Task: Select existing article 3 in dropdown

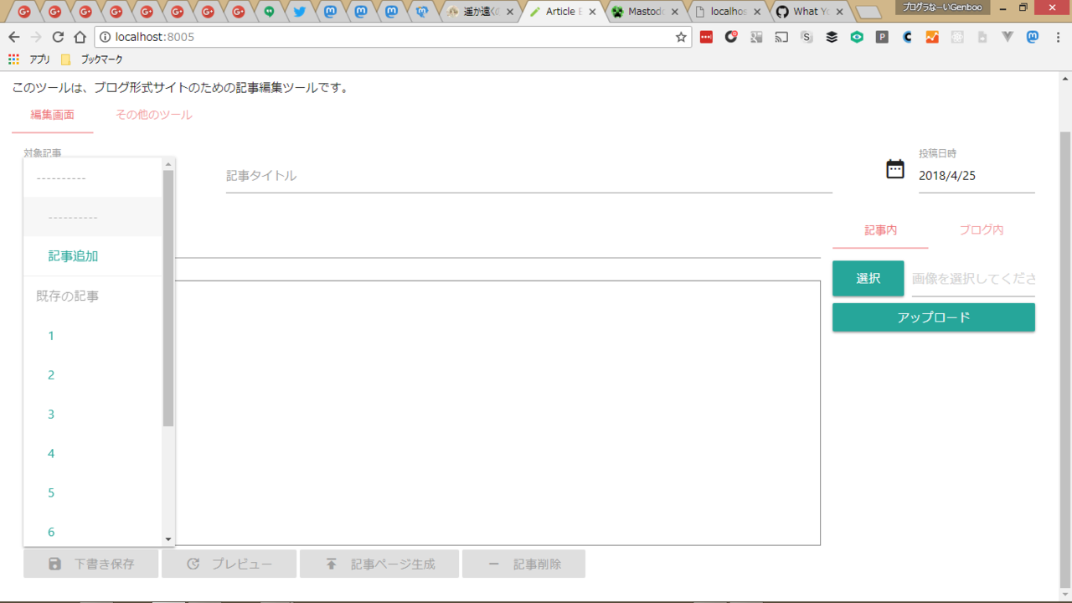Action: point(92,415)
